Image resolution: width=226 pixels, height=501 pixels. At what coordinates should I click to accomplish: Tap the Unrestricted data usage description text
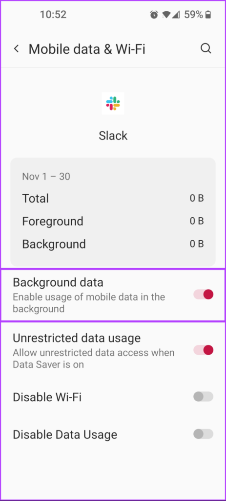(x=94, y=359)
